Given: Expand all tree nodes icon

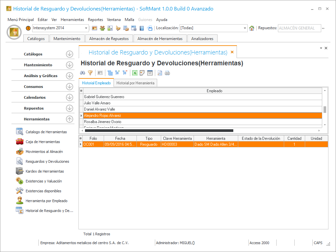Looking at the screenshot, I should (x=117, y=73).
